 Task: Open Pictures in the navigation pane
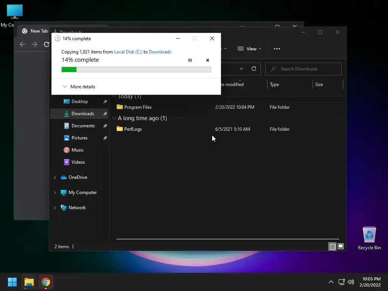(79, 138)
